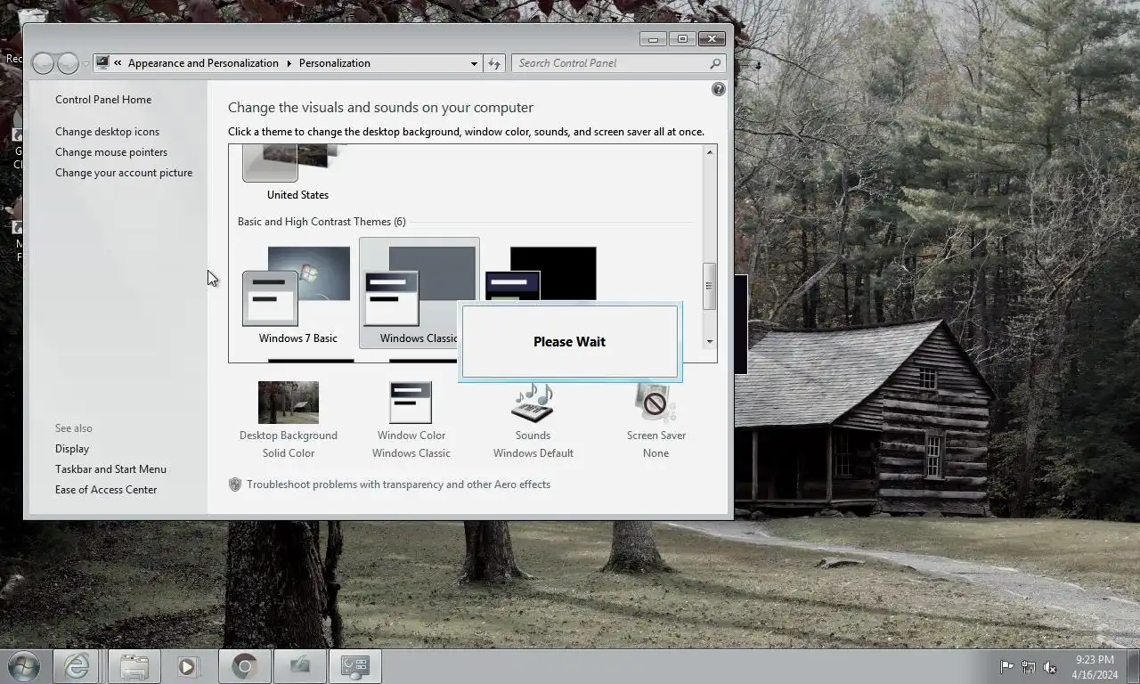
Task: Go forward with the Forward arrow button
Action: 68,63
